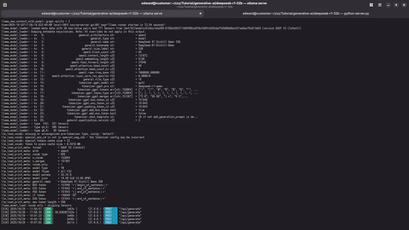This screenshot has width=409, height=230.
Task: Click the DeepSeek R1 Distill Qwen name
Action: (159, 42)
